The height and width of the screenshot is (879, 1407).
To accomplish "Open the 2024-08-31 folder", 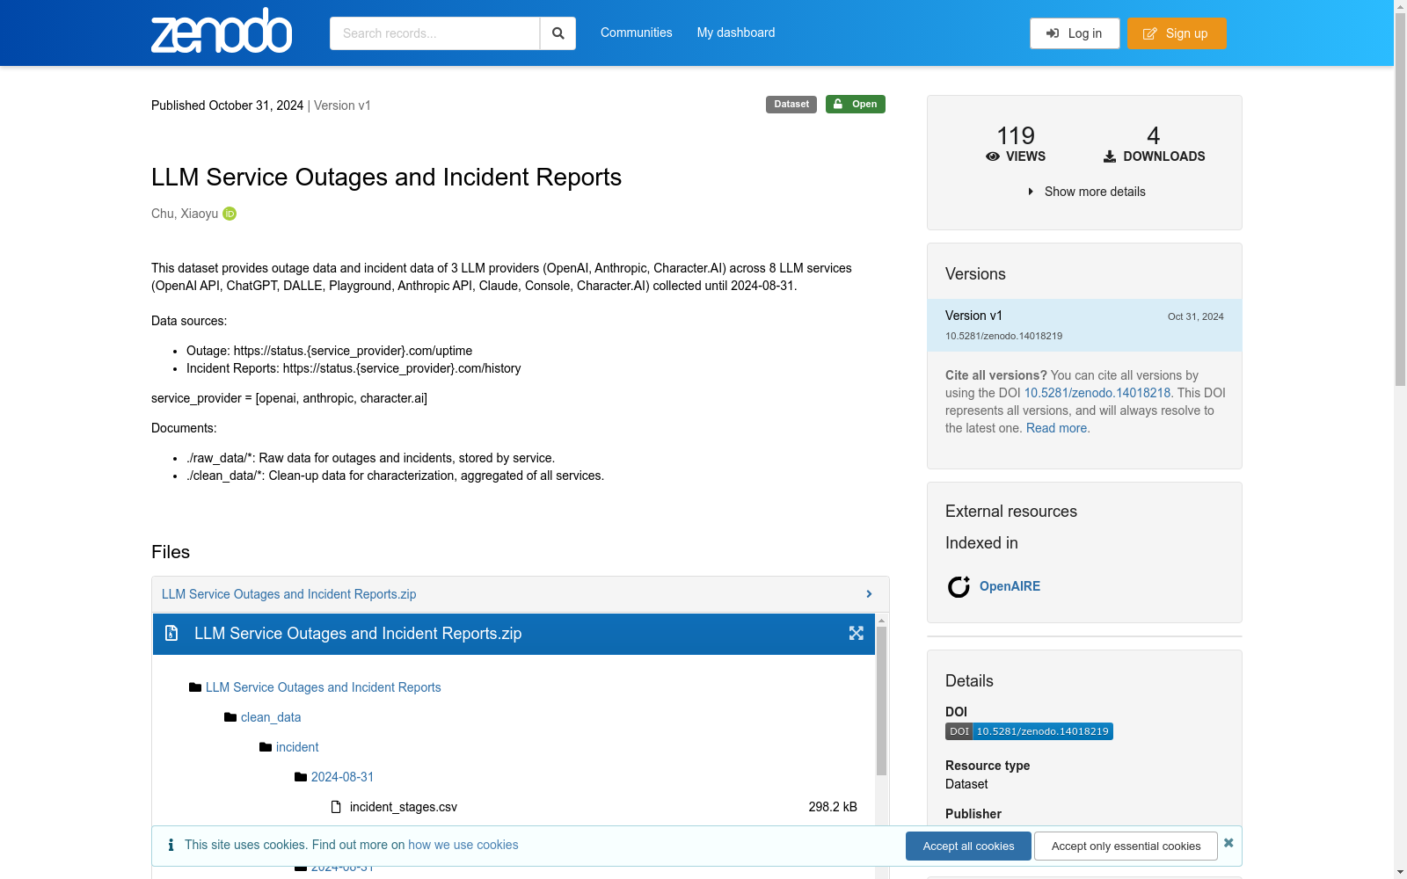I will click(x=342, y=777).
